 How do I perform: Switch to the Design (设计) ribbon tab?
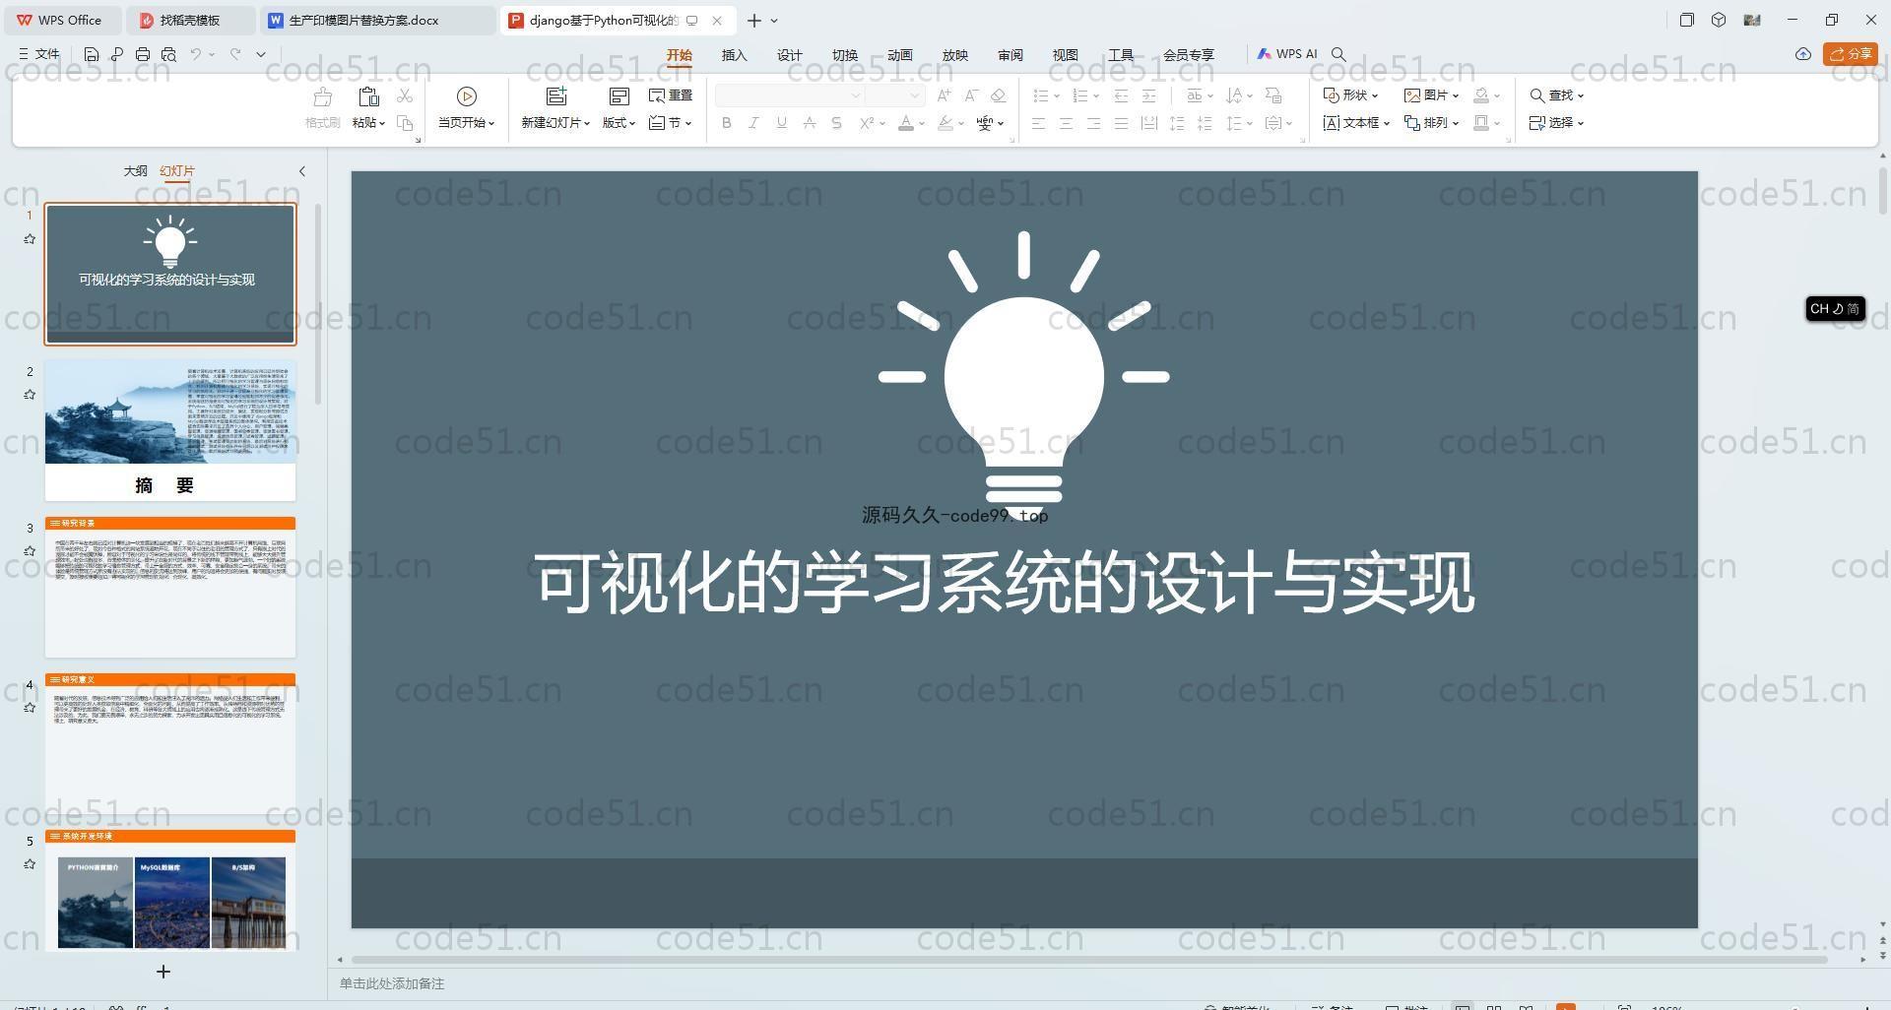(x=790, y=55)
